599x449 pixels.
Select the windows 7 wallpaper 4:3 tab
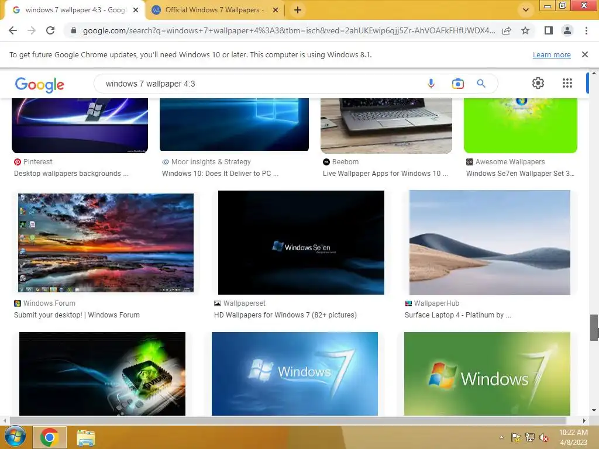point(75,10)
